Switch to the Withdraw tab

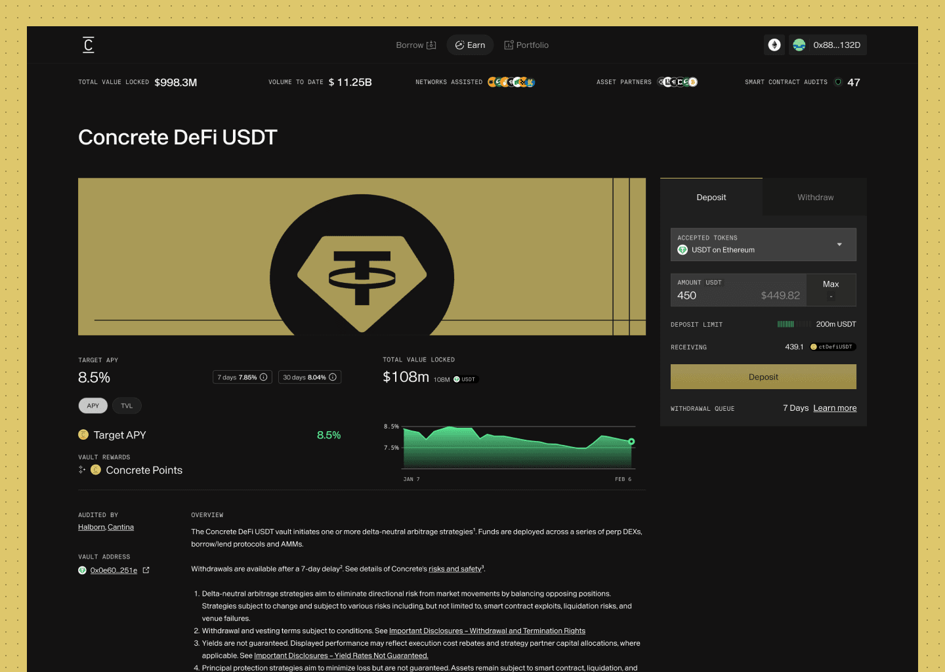[x=815, y=197]
